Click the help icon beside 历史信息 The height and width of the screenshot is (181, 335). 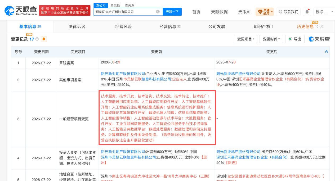321,26
